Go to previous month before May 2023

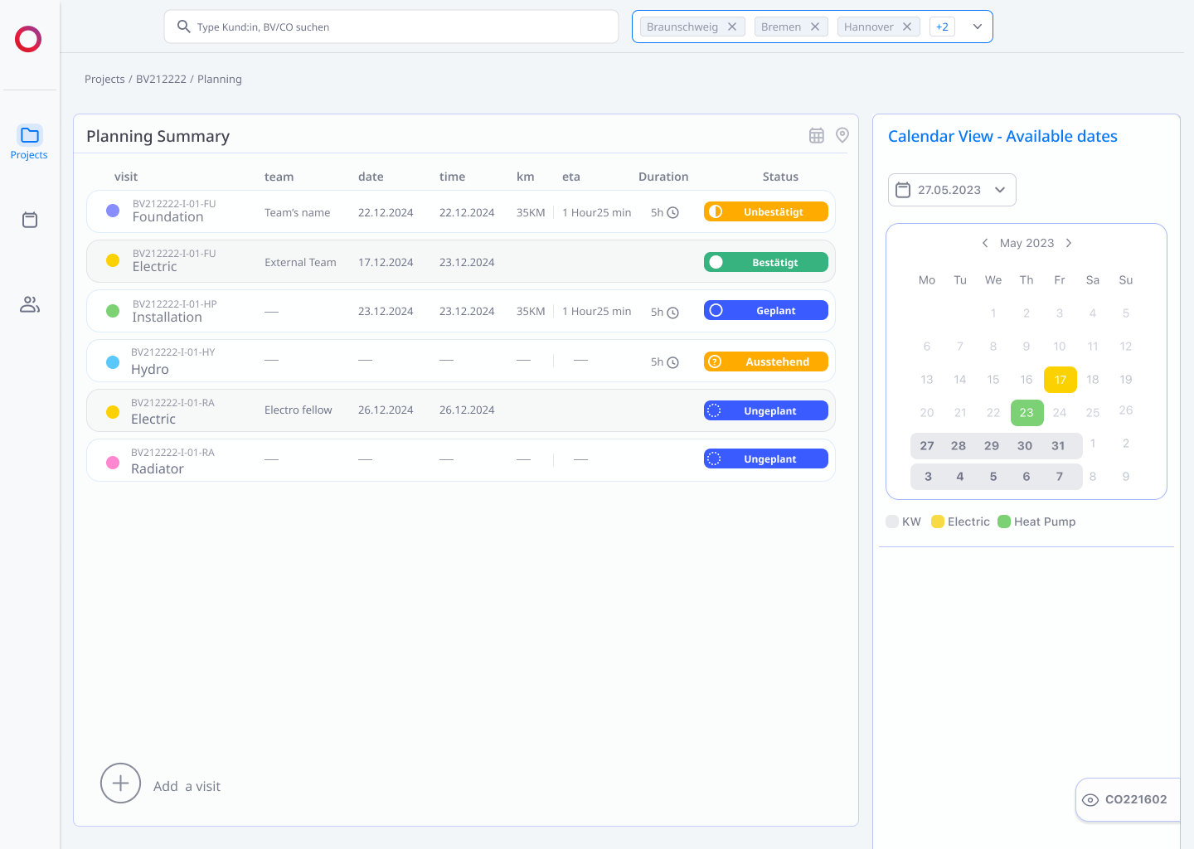(985, 243)
